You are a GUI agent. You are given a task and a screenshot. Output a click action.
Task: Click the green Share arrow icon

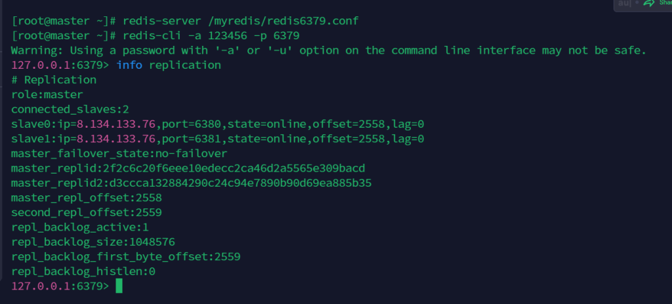pyautogui.click(x=650, y=4)
